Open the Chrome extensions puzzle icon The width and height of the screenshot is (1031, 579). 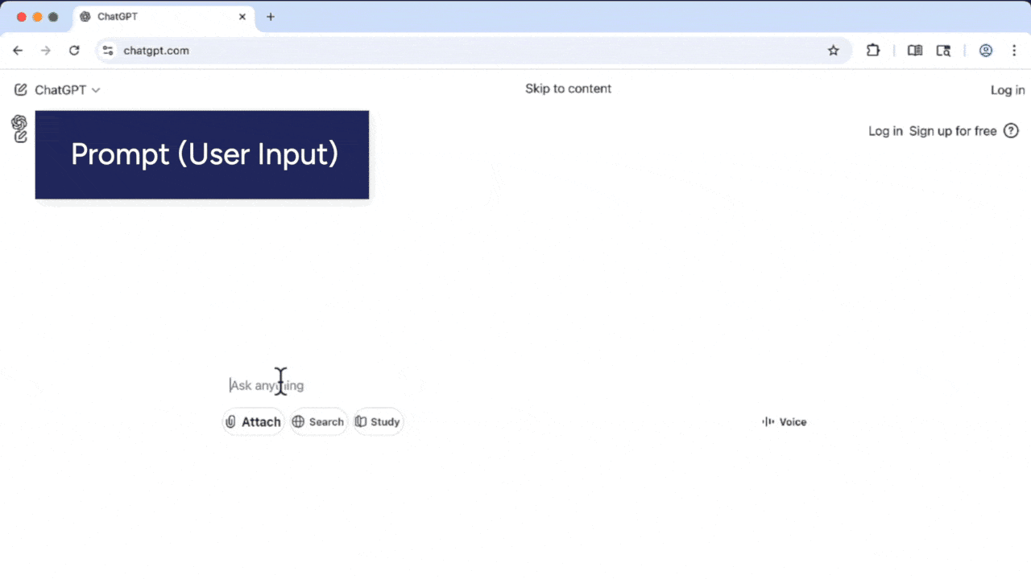(873, 50)
